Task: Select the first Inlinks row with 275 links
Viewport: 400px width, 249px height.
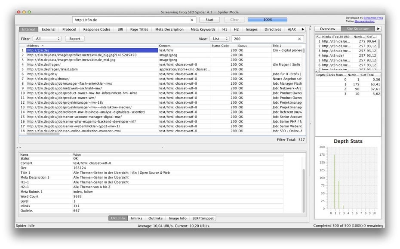Action: coord(347,41)
